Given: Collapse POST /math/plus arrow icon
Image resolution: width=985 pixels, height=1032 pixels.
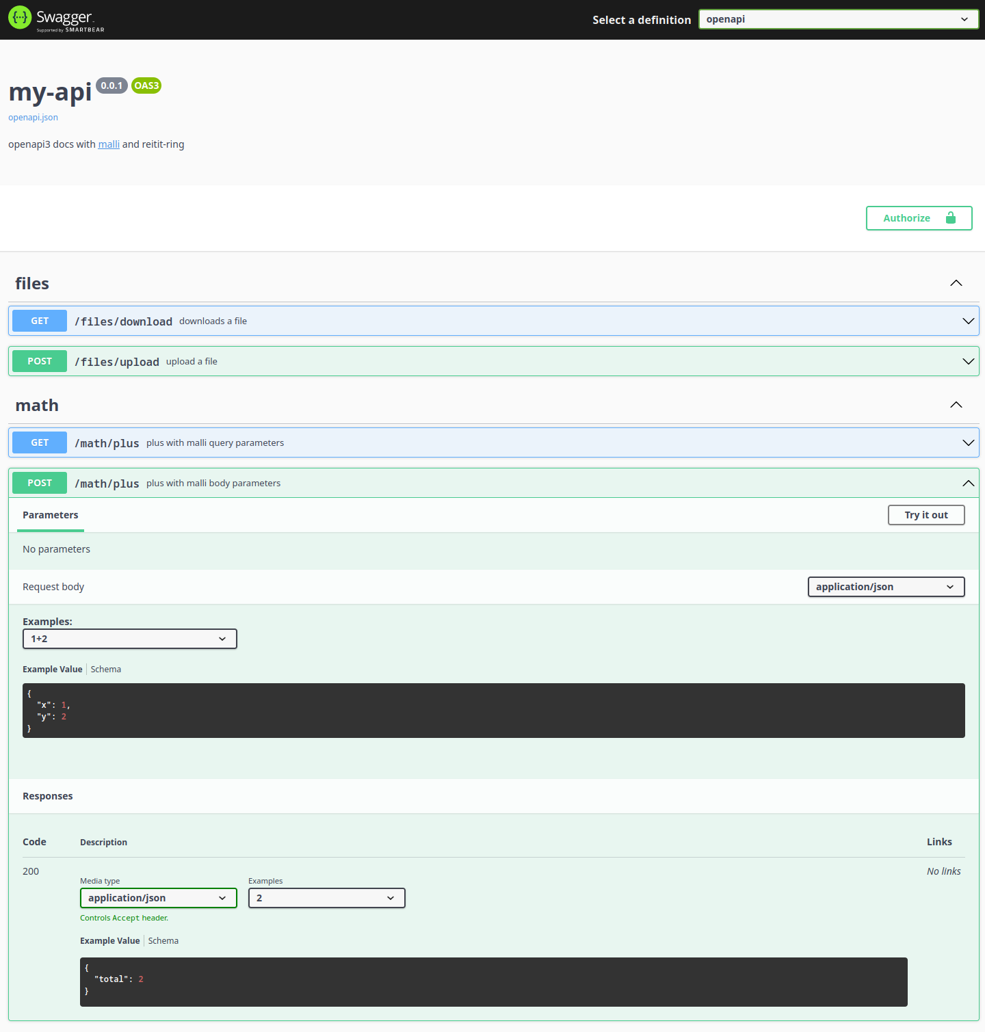Looking at the screenshot, I should click(x=968, y=483).
